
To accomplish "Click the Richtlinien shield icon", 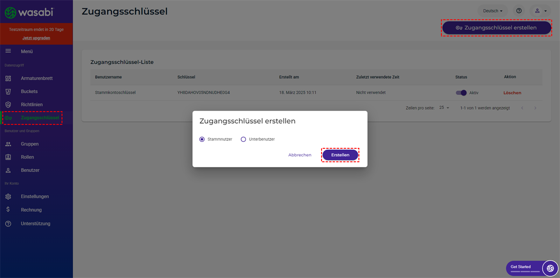I will [x=8, y=104].
